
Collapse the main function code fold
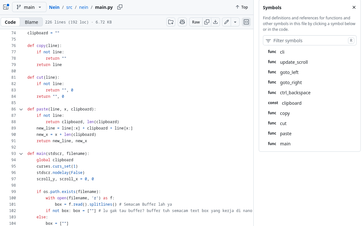[21, 154]
